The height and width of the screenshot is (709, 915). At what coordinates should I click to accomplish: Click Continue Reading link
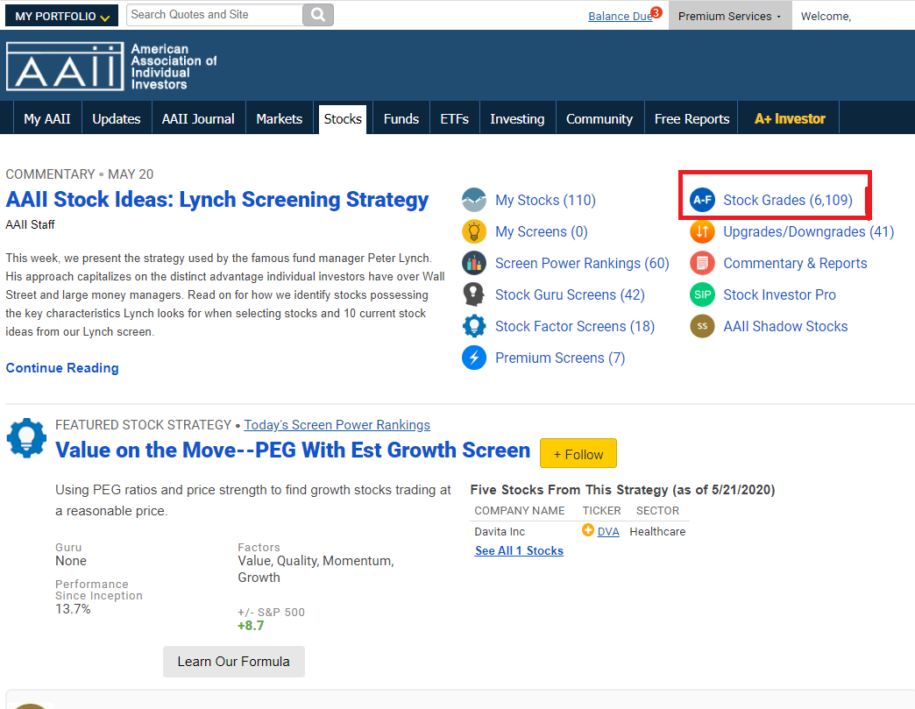[62, 367]
